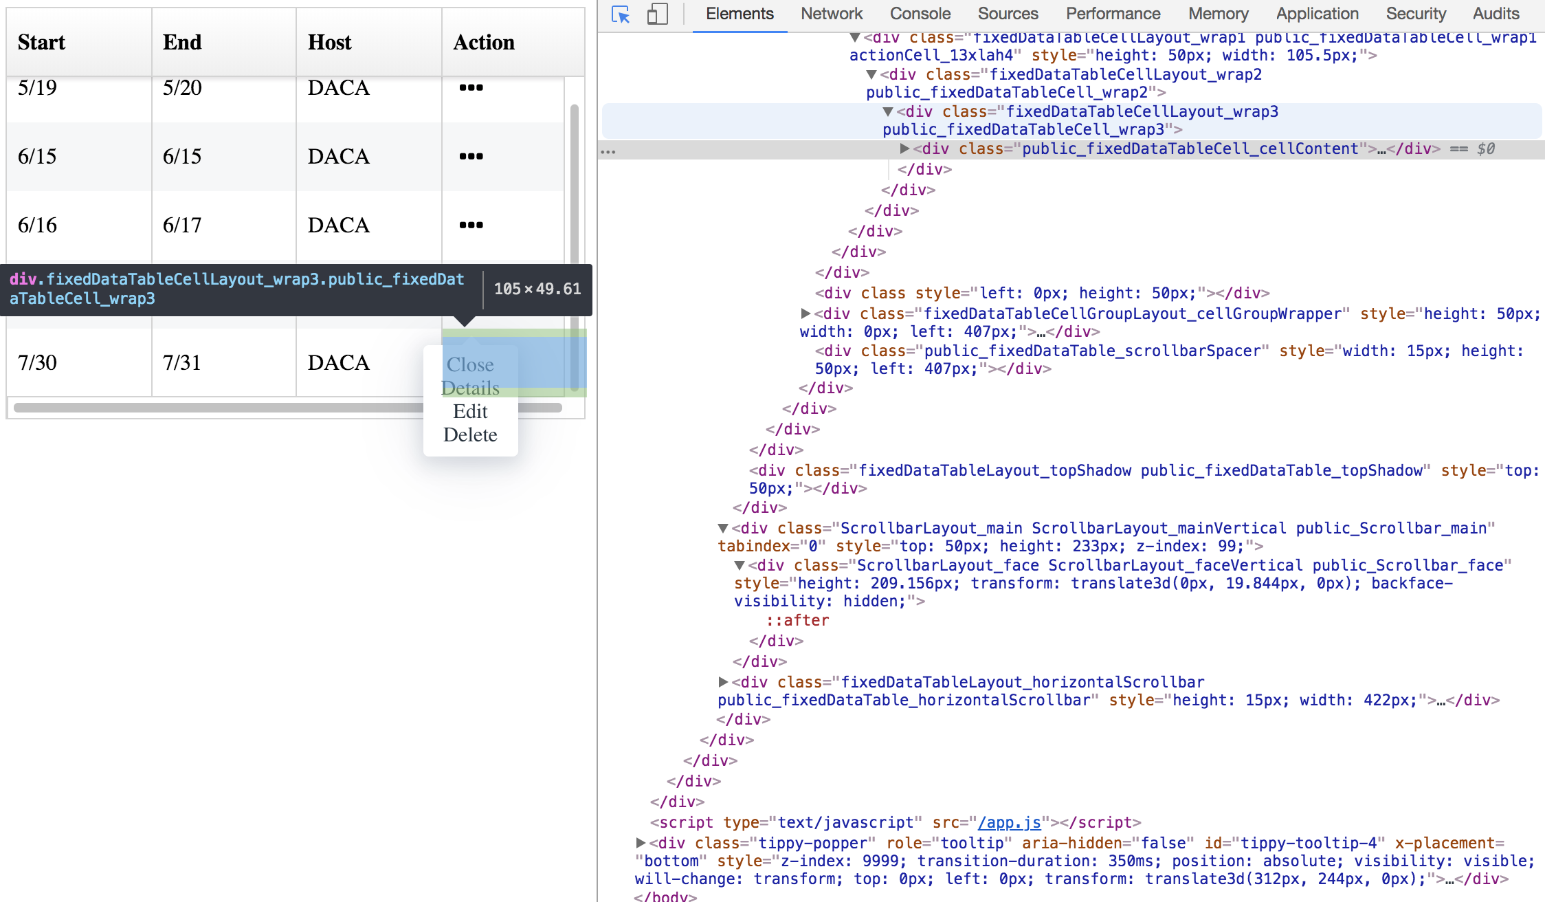The image size is (1545, 902).
Task: Expand the horizontalScrollbar div node
Action: [x=723, y=682]
